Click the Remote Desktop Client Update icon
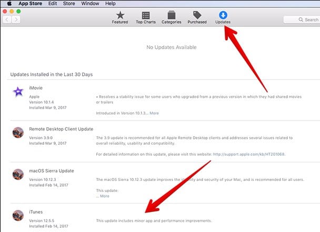This screenshot has height=232, width=320. 18,133
